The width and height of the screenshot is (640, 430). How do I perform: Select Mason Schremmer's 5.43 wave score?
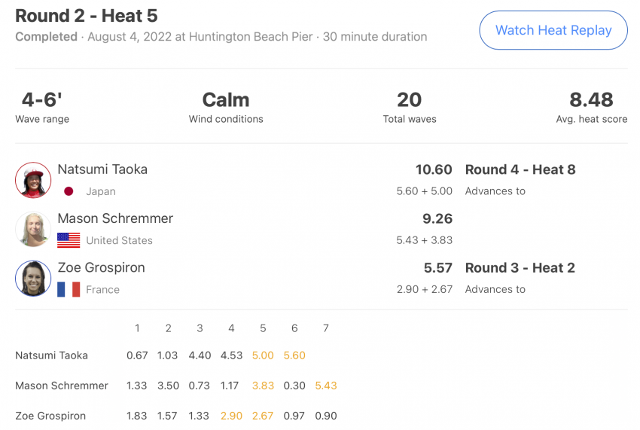tap(326, 386)
